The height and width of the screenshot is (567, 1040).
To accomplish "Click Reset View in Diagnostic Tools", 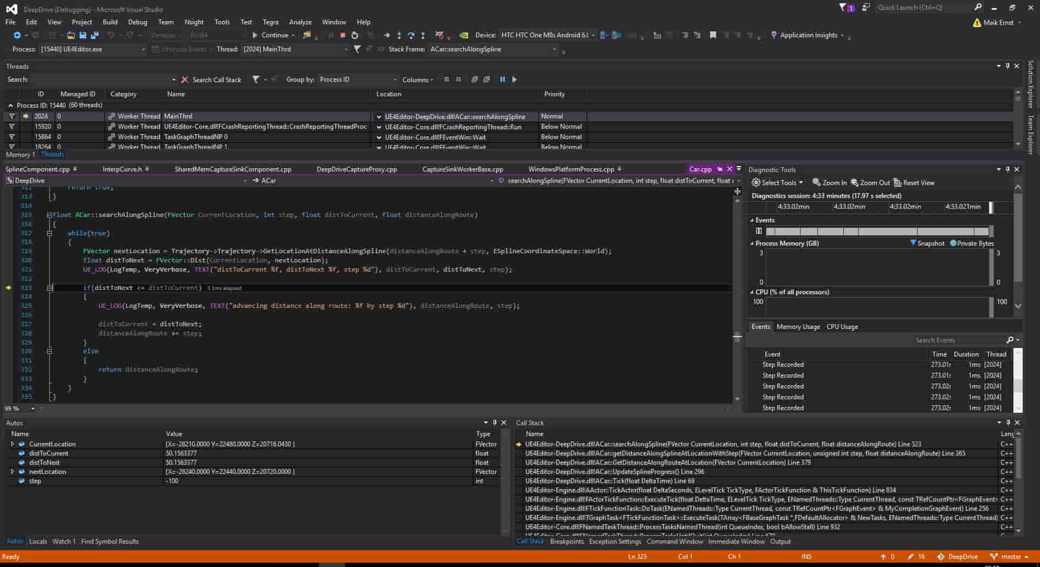I will [x=914, y=183].
